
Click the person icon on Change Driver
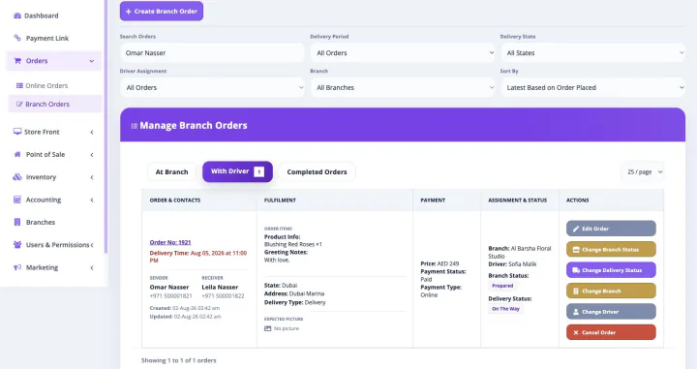[576, 312]
